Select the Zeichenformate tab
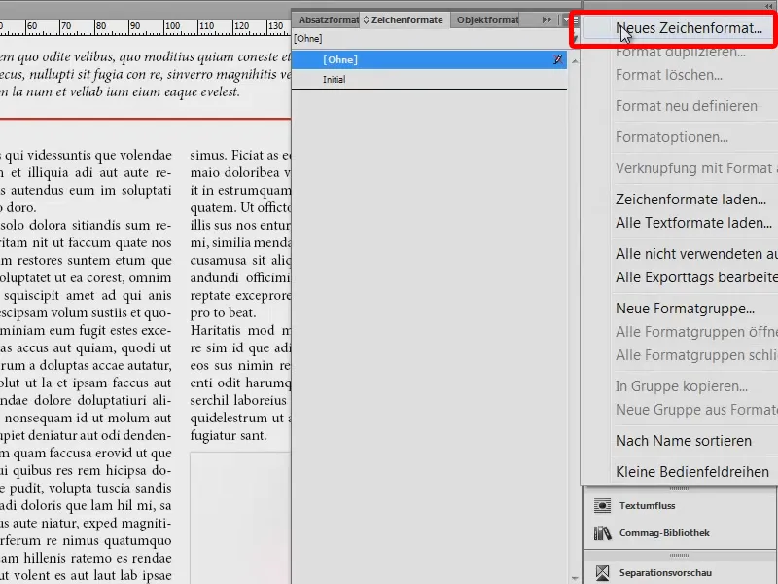 (x=403, y=19)
